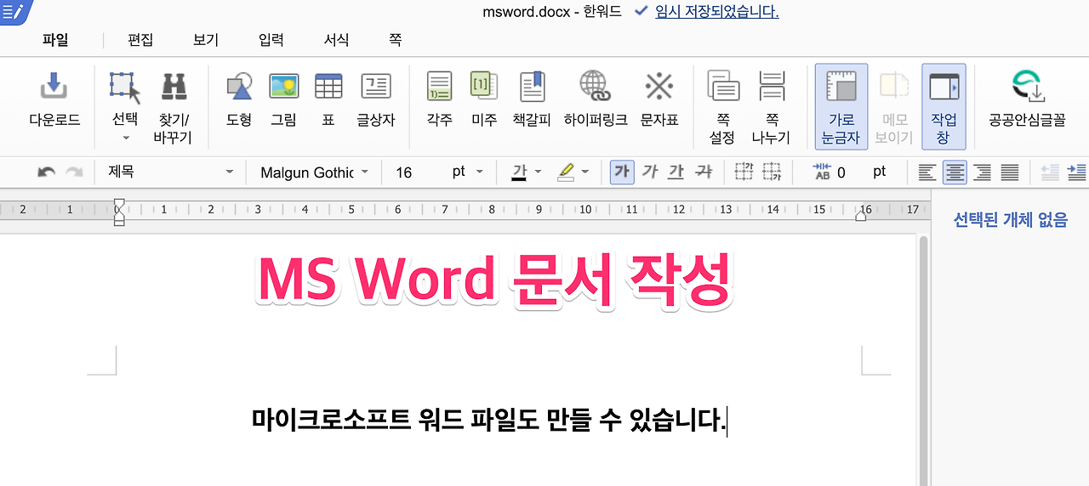This screenshot has width=1089, height=486.
Task: Toggle the 작업 창 task pane
Action: click(x=944, y=106)
